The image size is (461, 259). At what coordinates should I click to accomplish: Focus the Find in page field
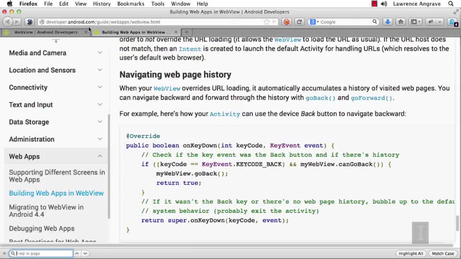click(41, 253)
